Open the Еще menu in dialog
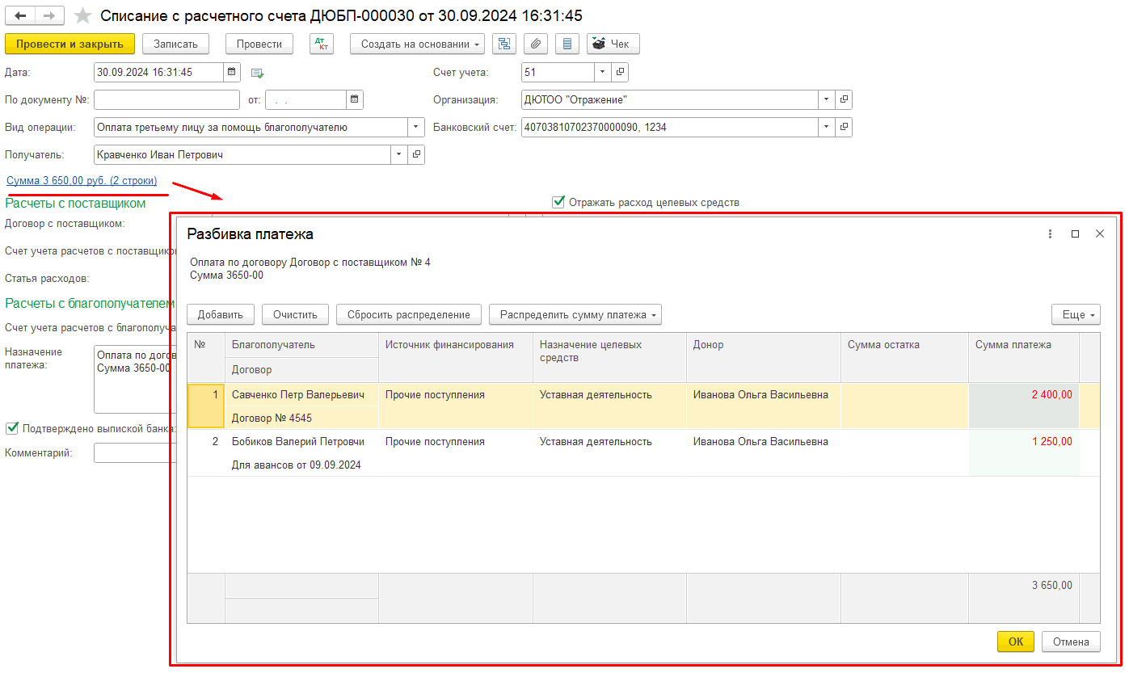 (x=1075, y=314)
